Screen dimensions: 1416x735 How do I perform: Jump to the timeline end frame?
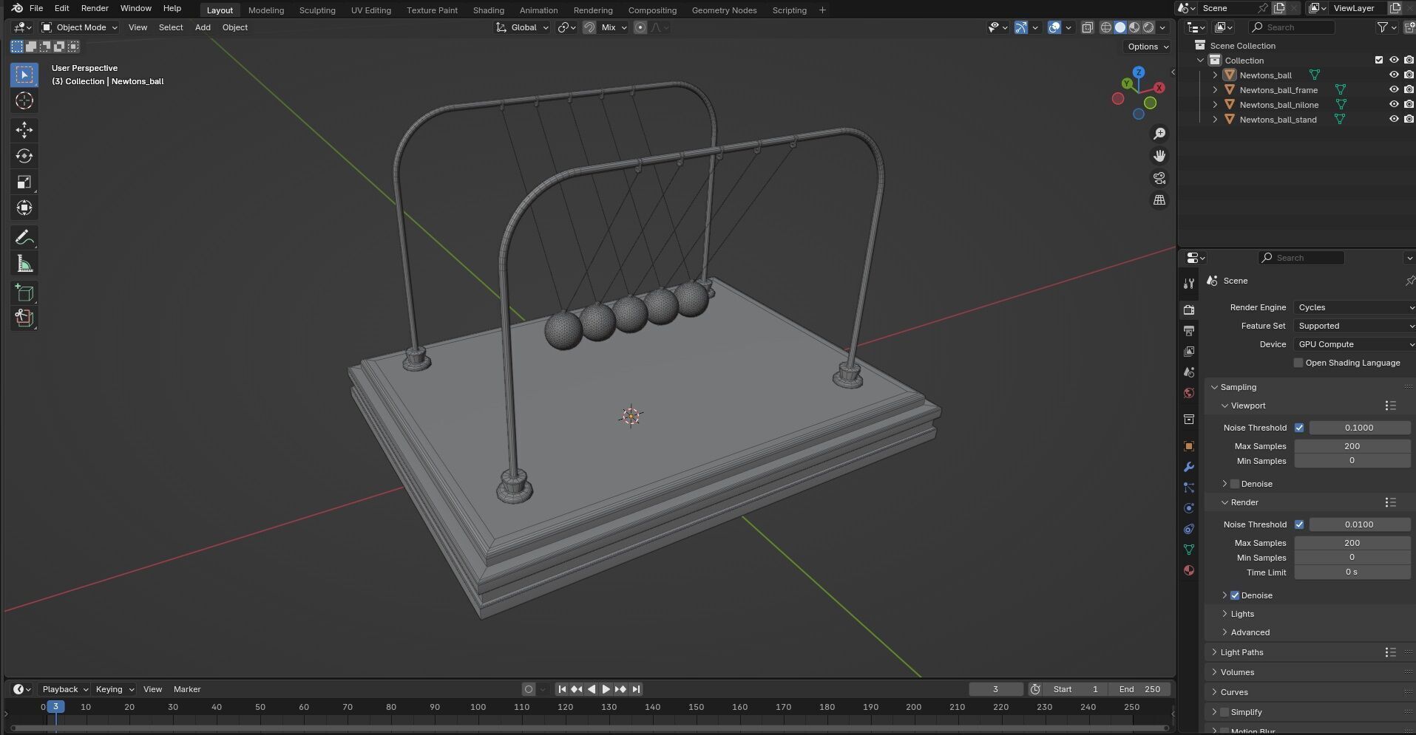point(636,689)
